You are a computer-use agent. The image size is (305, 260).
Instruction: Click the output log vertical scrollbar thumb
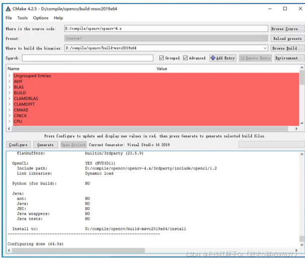point(301,238)
